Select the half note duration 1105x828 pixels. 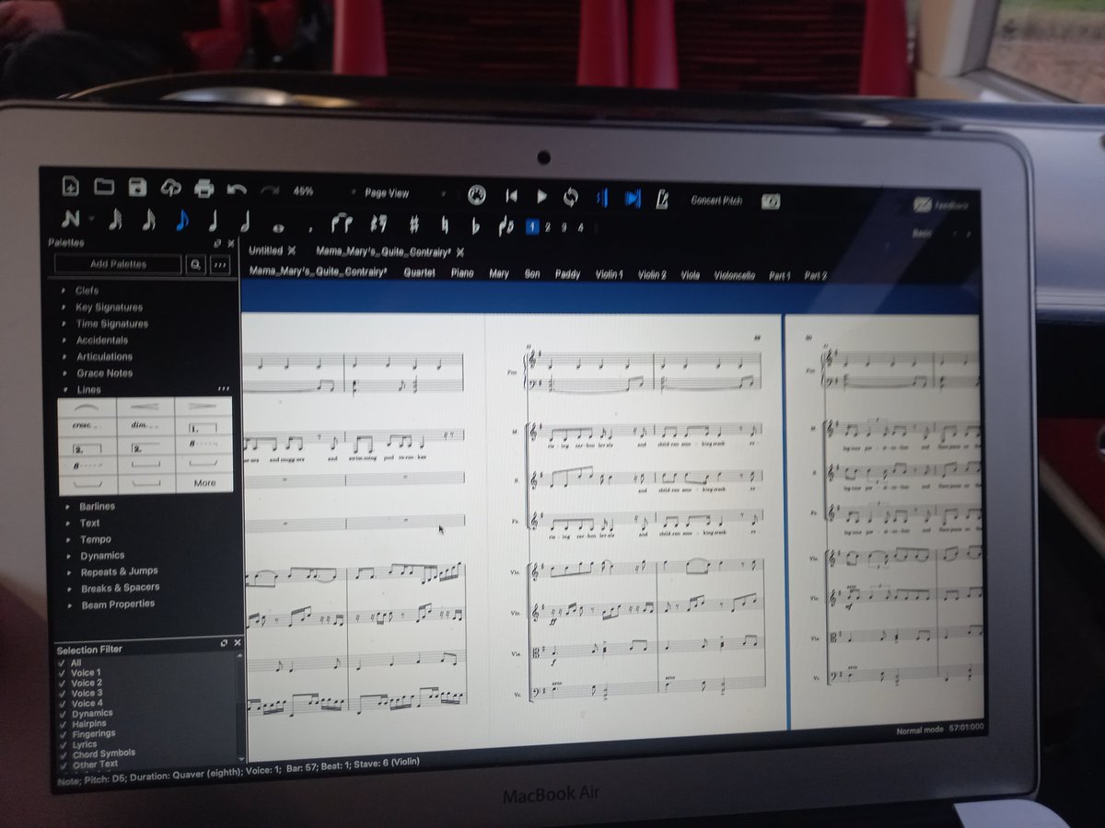point(246,223)
